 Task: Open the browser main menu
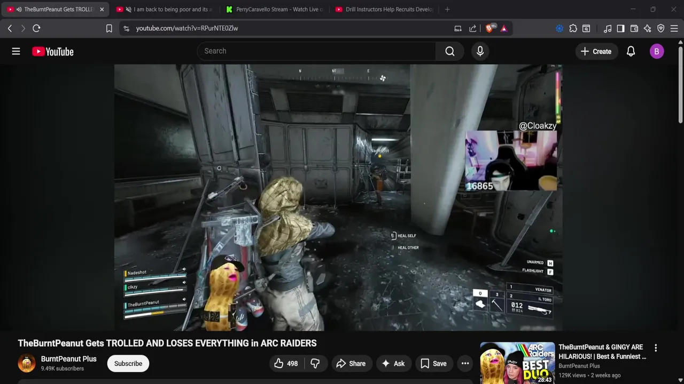coord(674,28)
